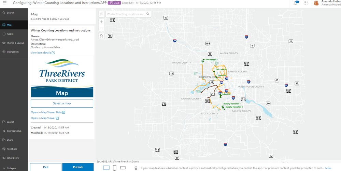
Task: Switch to Express Setup mode
Action: click(14, 131)
